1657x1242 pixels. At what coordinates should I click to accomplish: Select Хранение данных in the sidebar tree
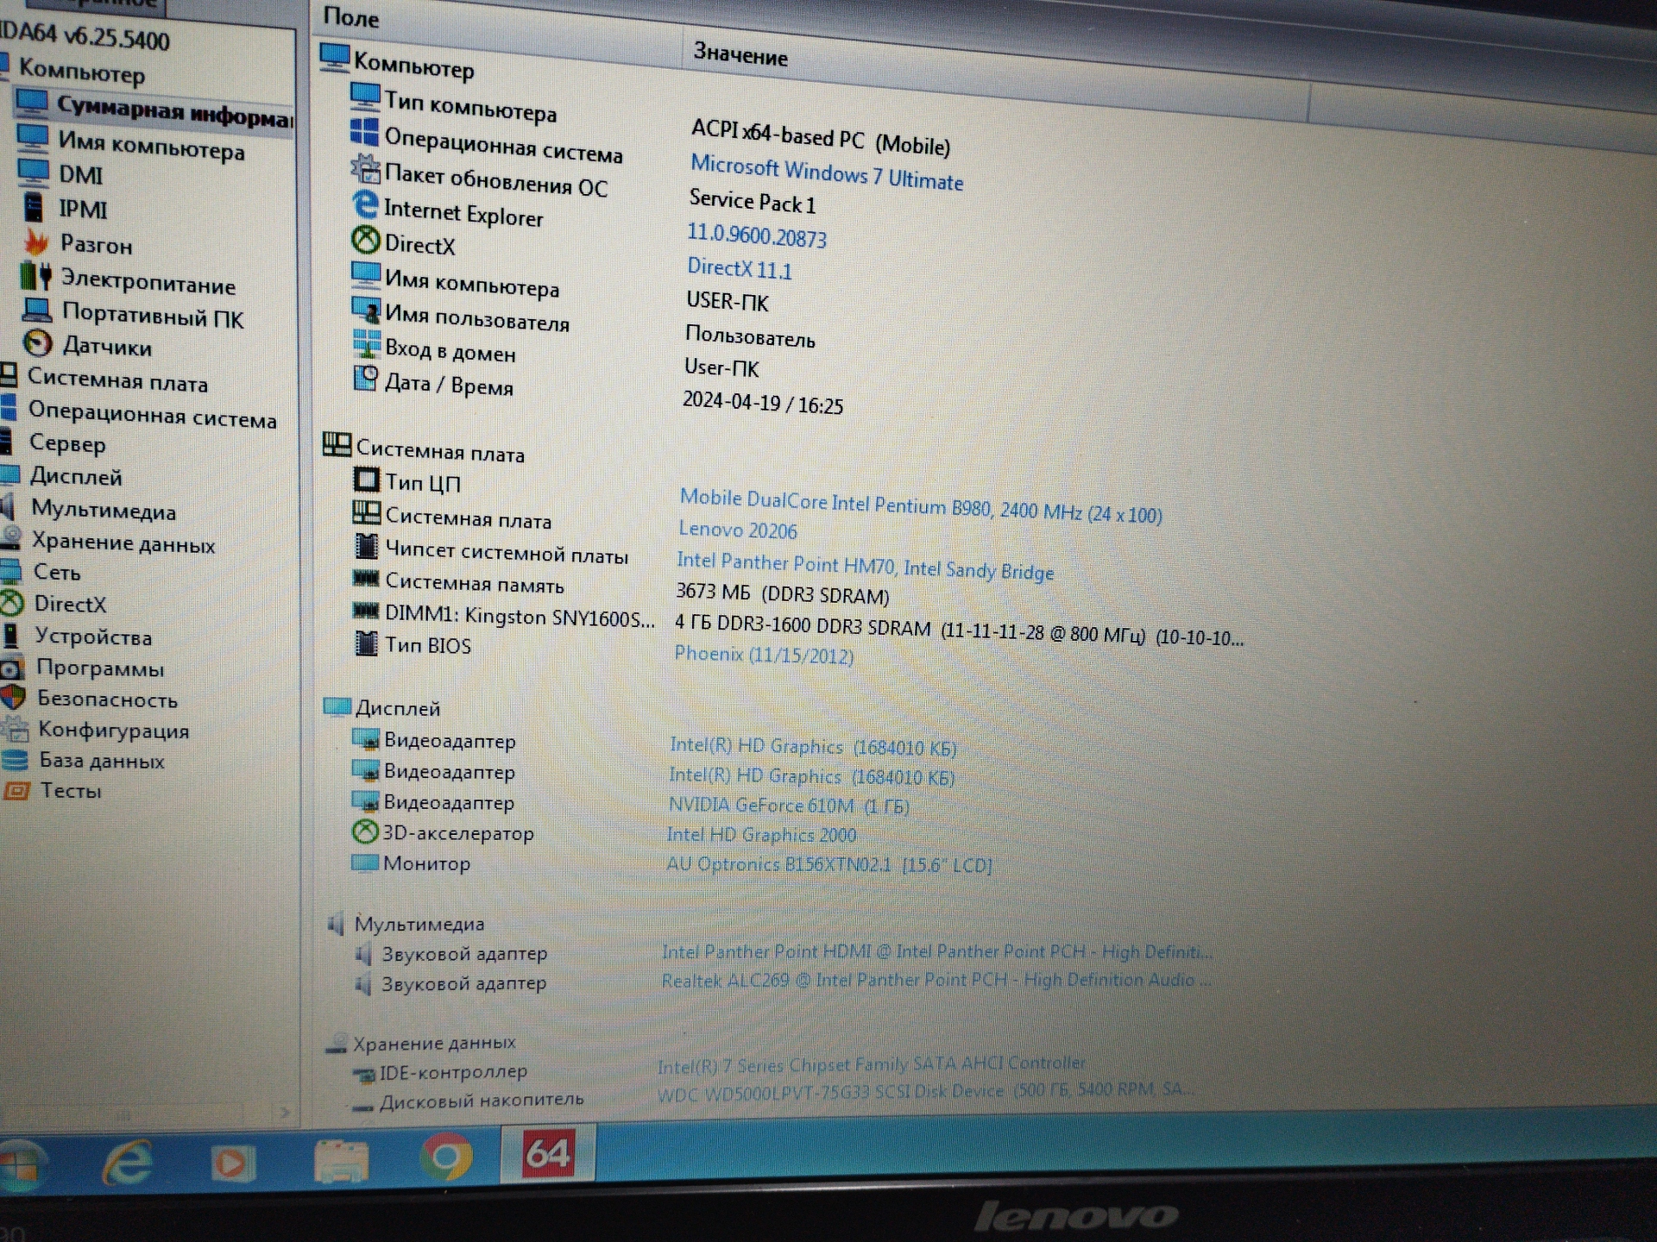click(x=123, y=543)
